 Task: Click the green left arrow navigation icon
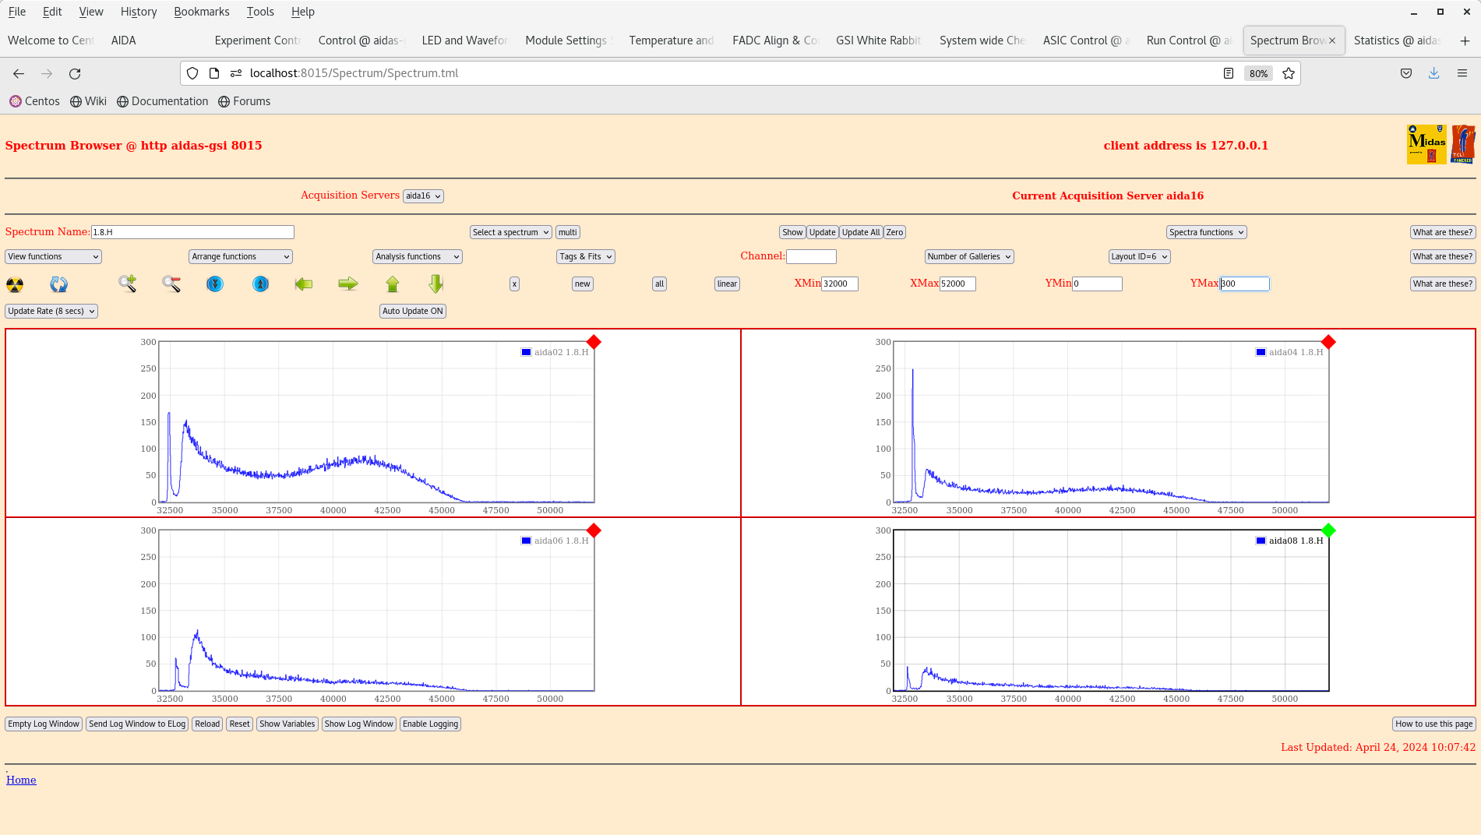[x=304, y=284]
